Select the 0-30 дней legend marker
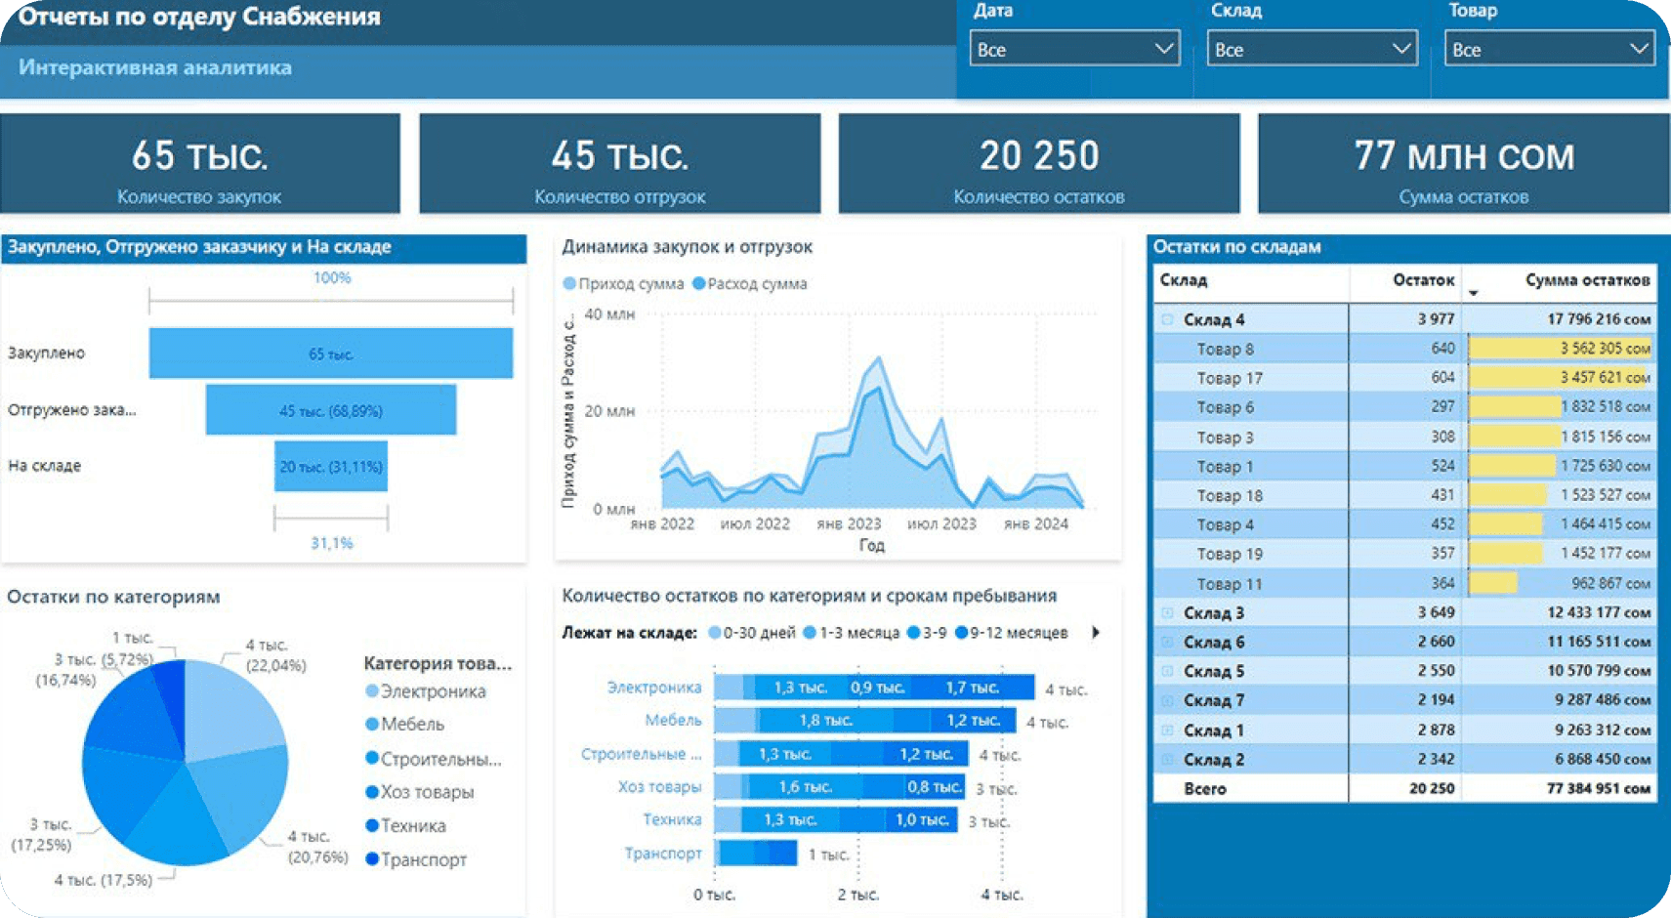This screenshot has width=1671, height=918. [x=715, y=633]
